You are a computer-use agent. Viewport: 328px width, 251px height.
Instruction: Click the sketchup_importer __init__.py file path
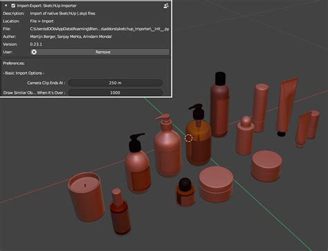[x=100, y=29]
